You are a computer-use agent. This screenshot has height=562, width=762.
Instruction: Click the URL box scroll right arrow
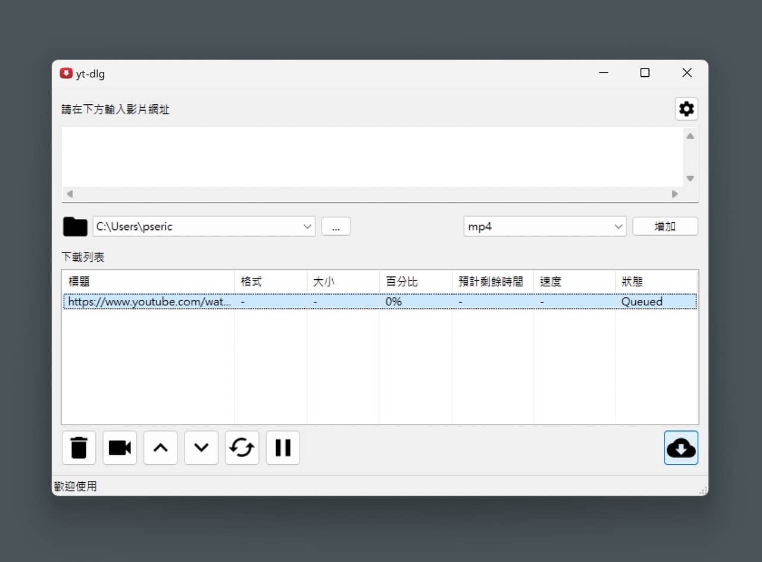point(674,194)
